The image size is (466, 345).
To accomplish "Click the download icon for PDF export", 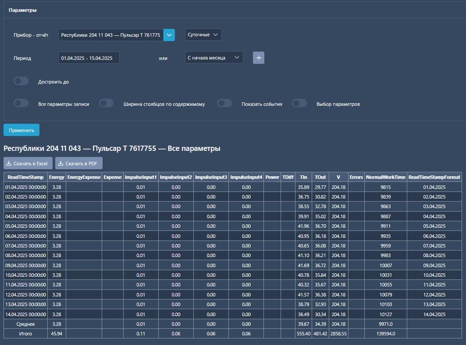I will pyautogui.click(x=60, y=164).
